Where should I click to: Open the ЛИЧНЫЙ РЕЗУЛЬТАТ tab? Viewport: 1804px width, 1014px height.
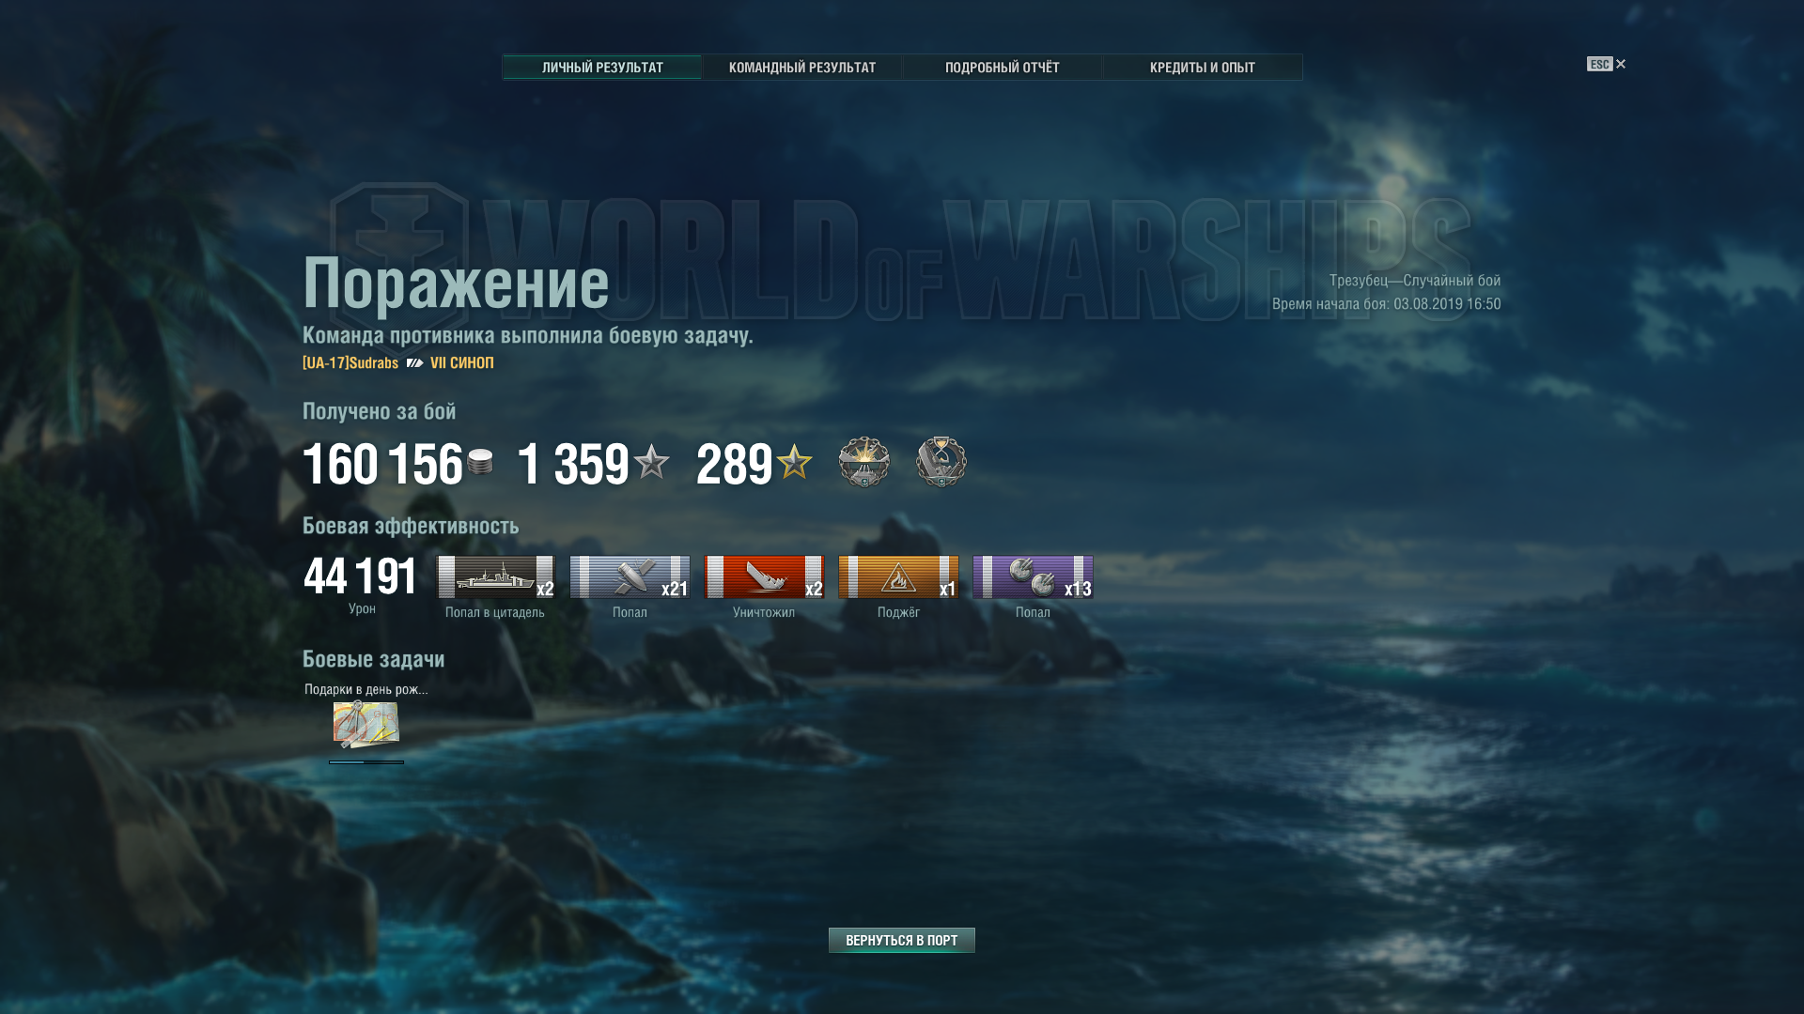click(602, 68)
